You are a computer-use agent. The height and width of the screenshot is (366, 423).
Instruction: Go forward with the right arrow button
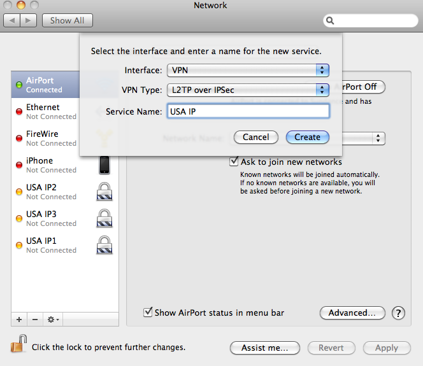pyautogui.click(x=28, y=20)
